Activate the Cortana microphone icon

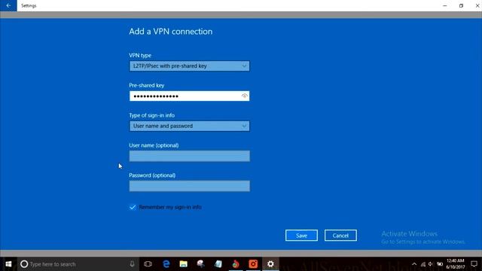pos(132,264)
